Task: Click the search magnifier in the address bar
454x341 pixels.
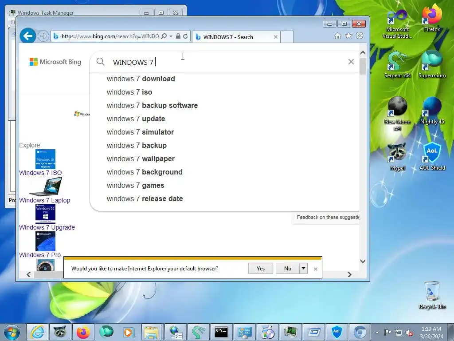Action: (164, 36)
